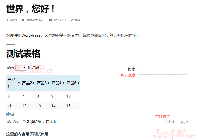Click the pencil edit icon in post meta
This screenshot has width=204, height=140.
[x=72, y=20]
